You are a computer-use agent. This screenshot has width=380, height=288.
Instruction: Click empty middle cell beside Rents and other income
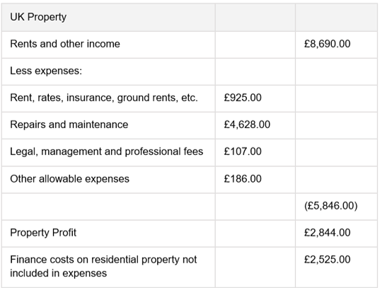255,45
